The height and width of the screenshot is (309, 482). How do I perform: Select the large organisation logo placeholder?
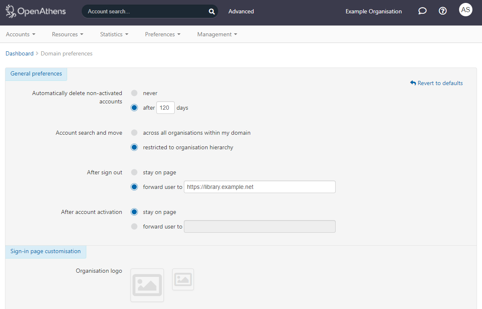tap(147, 285)
